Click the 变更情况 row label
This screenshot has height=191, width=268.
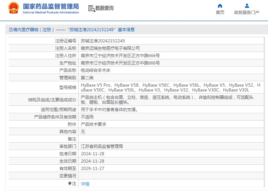pyautogui.click(x=68, y=176)
